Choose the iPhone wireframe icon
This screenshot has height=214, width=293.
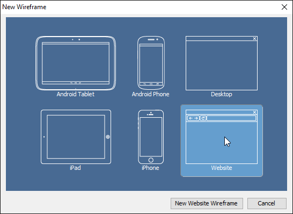point(151,137)
